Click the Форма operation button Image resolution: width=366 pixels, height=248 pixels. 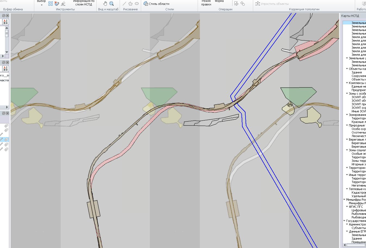coord(219,1)
